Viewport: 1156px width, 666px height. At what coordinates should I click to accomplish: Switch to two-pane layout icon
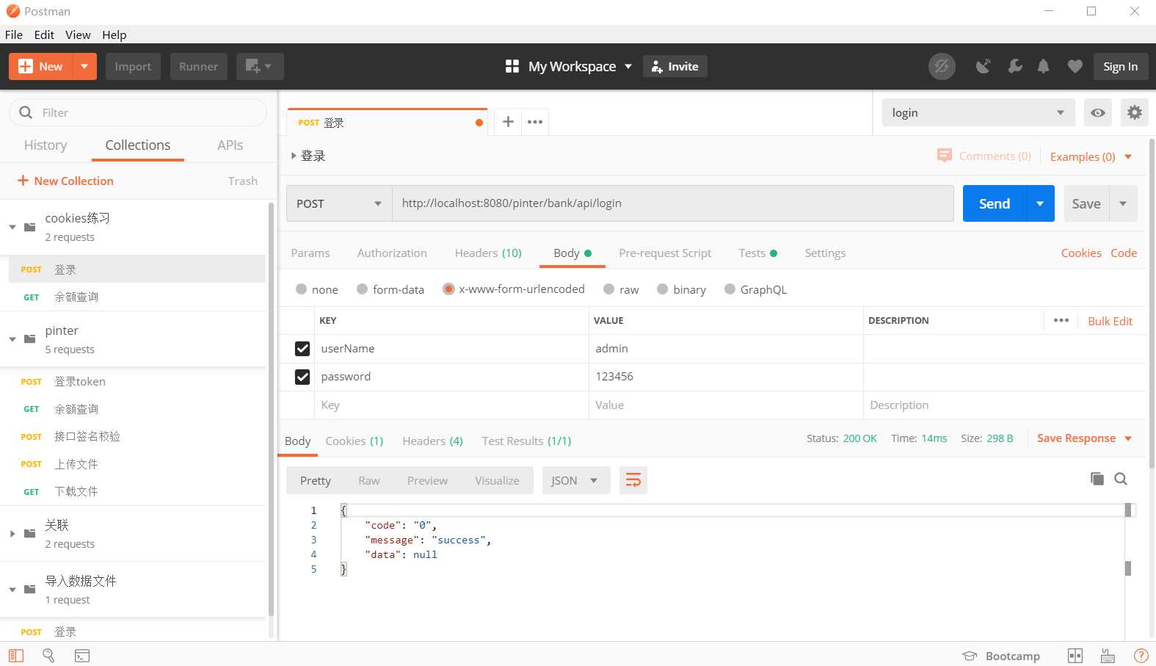tap(1075, 656)
